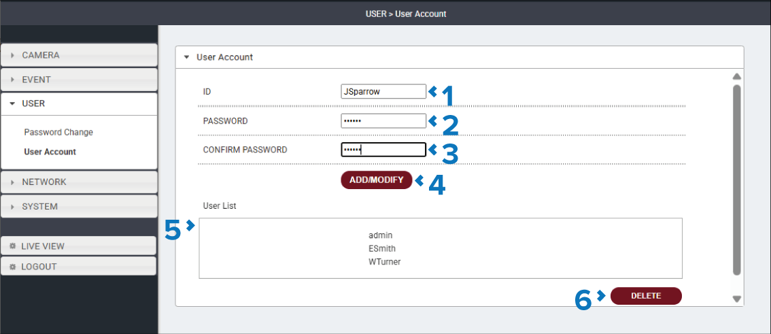
Task: Click the gear icon beside LIVE VIEW
Action: click(x=14, y=246)
